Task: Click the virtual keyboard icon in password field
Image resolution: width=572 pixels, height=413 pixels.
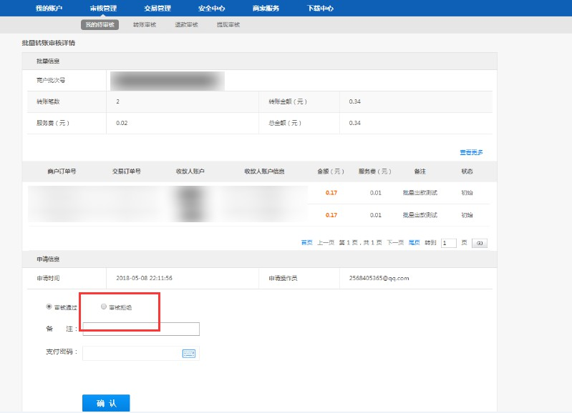Action: [x=189, y=353]
